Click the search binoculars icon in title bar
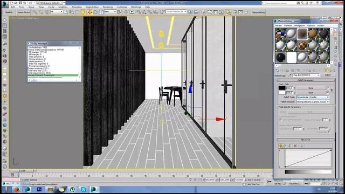The width and height of the screenshot is (345, 194). point(298,3)
